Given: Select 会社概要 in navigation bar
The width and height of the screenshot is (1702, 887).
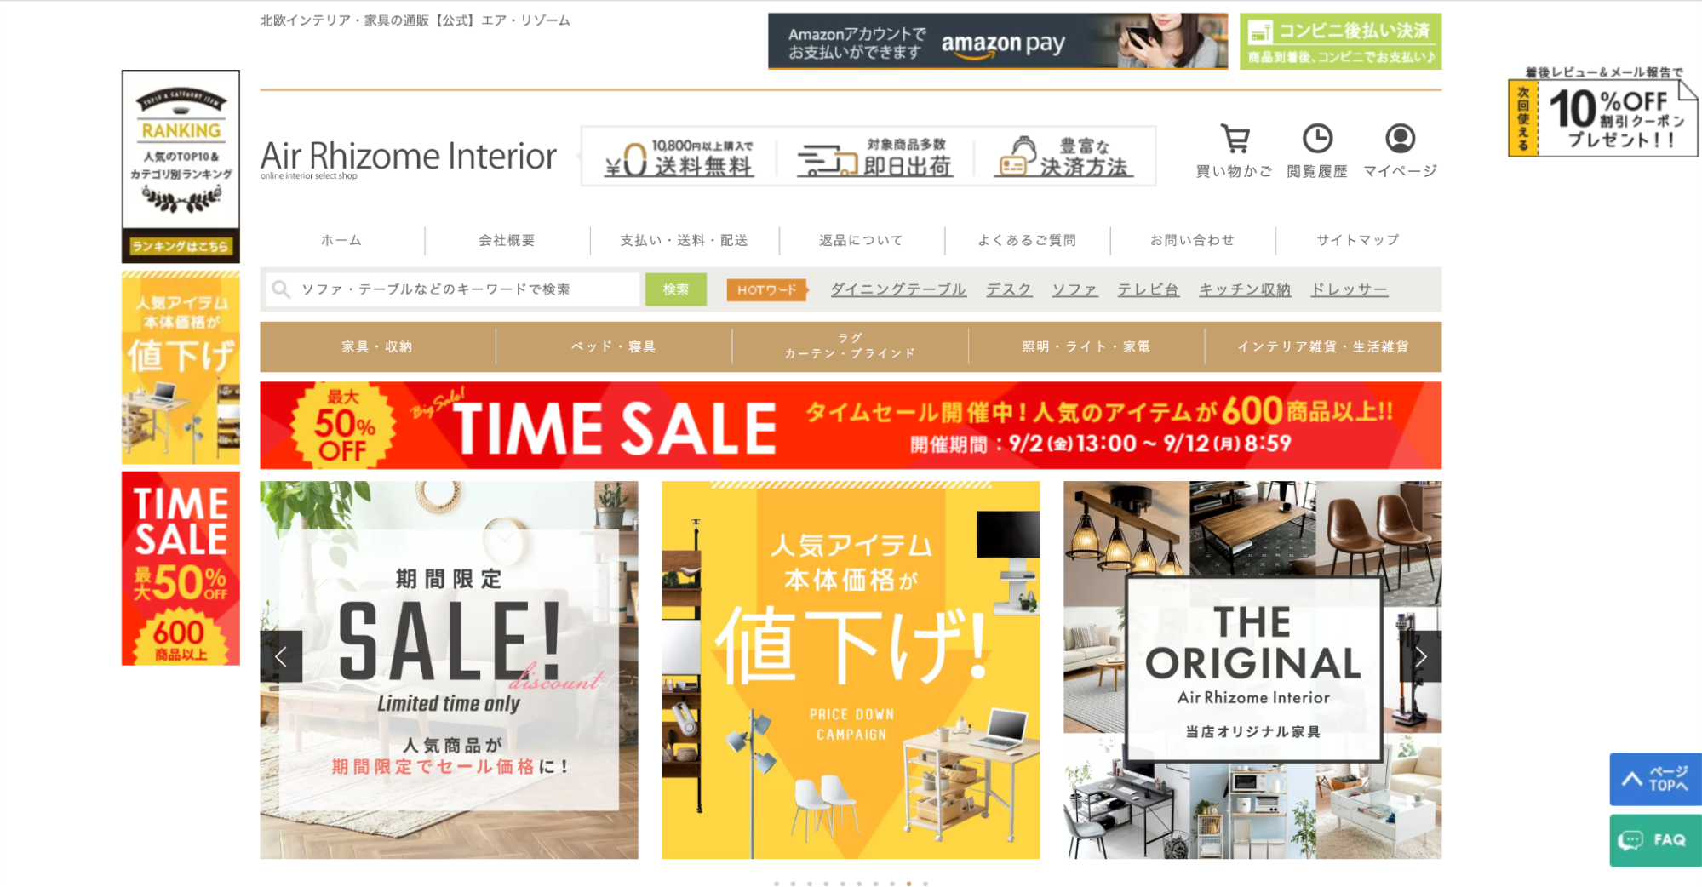Looking at the screenshot, I should click(507, 240).
